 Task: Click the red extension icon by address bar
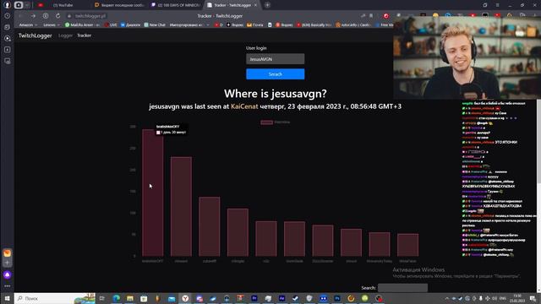(x=386, y=16)
